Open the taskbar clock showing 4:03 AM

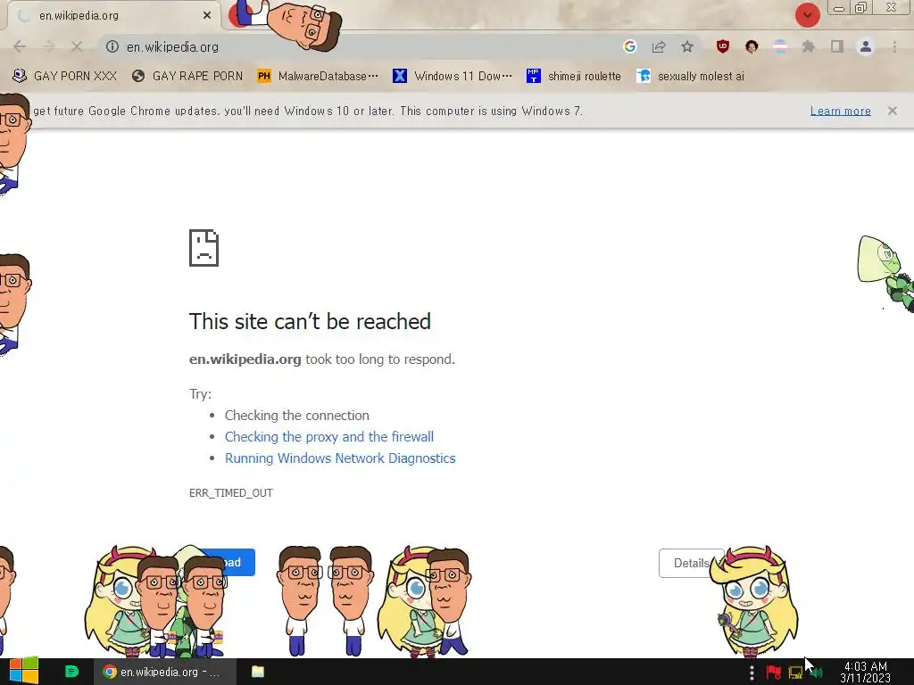[866, 673]
